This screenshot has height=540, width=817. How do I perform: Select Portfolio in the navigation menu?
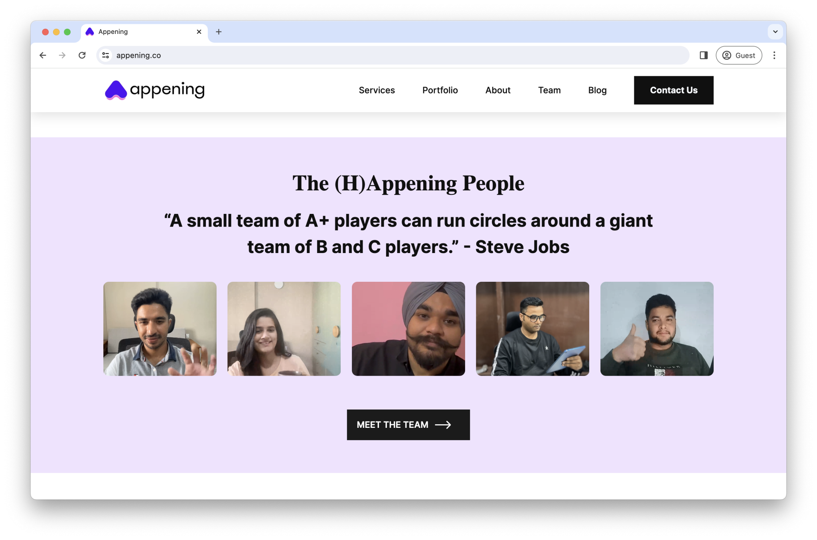(440, 90)
